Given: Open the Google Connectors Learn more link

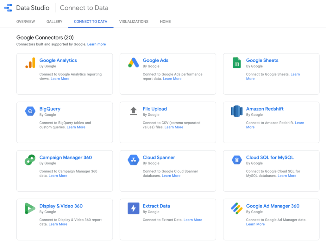Looking at the screenshot, I should (x=96, y=44).
